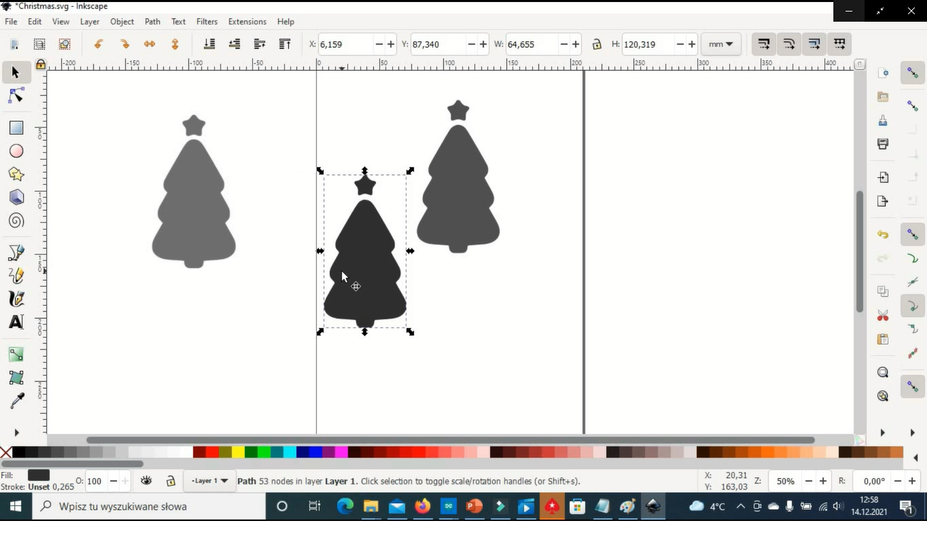Click the Paste clipboard icon
927x542 pixels.
click(882, 339)
